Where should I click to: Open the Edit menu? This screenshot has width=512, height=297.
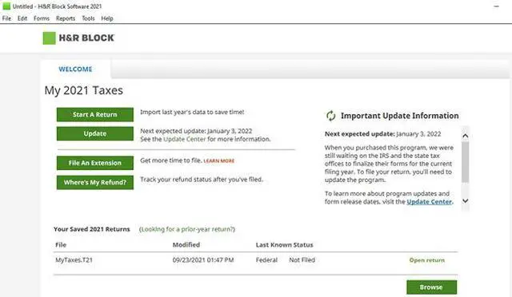[x=22, y=18]
